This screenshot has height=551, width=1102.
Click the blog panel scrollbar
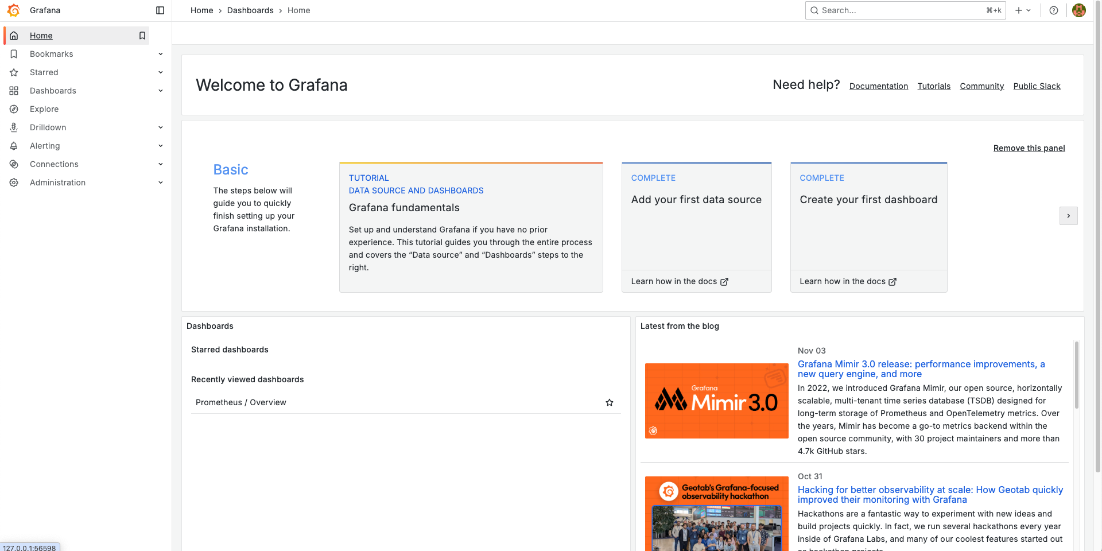coord(1077,375)
